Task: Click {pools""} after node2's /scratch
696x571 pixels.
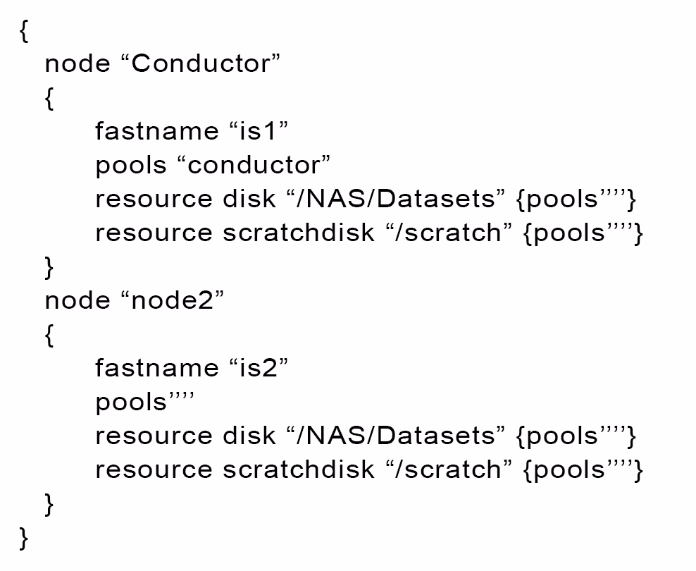Action: (583, 470)
